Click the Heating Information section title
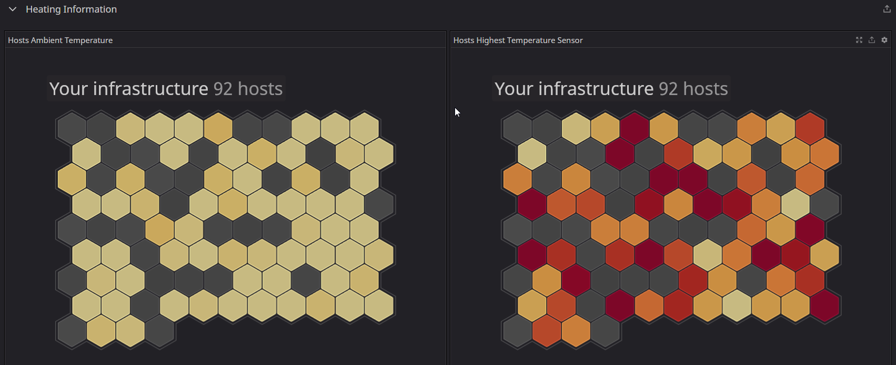 (71, 9)
